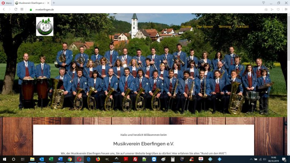
Task: Launch Outlook from taskbar
Action: click(x=42, y=159)
